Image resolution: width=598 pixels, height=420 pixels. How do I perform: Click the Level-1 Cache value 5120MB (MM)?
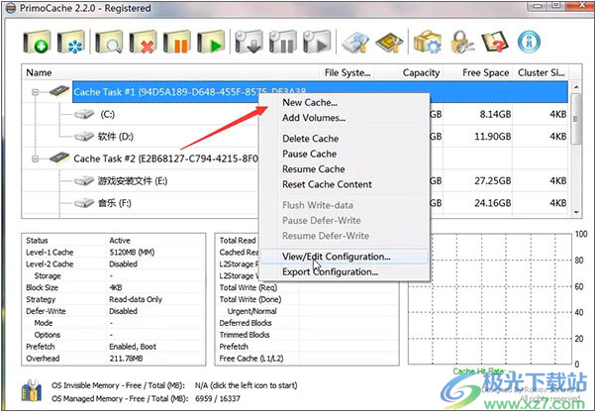point(132,253)
